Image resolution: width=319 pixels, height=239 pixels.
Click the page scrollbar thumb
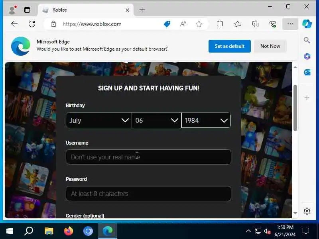point(295,108)
